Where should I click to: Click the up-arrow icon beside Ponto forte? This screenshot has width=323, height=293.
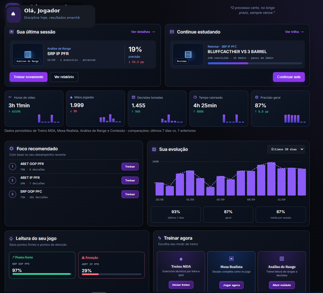tap(14, 257)
